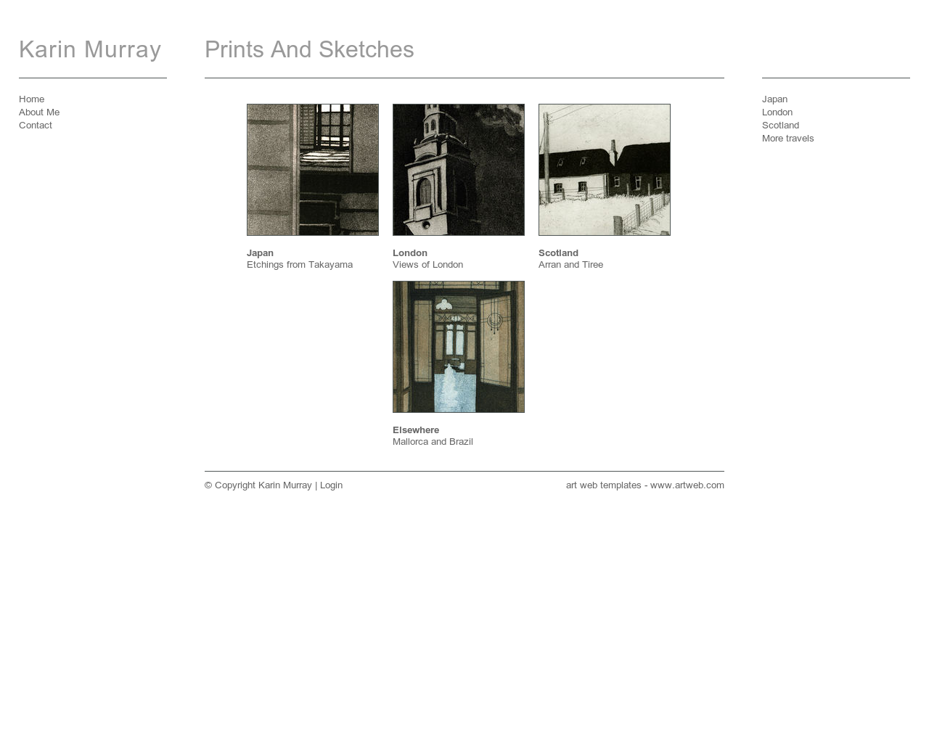Click the bold Scotland gallery caption

point(558,253)
